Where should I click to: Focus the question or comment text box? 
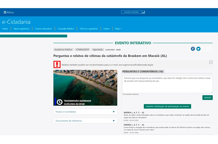[x=167, y=84]
